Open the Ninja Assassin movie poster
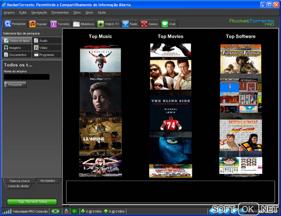This screenshot has height=216, width=281. pyautogui.click(x=171, y=50)
